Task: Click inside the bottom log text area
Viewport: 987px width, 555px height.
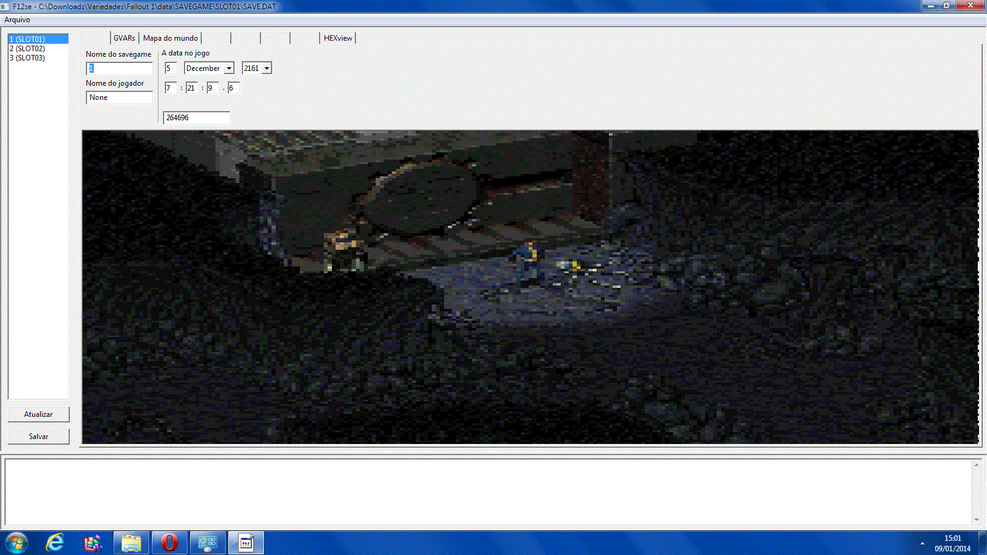Action: pos(487,491)
